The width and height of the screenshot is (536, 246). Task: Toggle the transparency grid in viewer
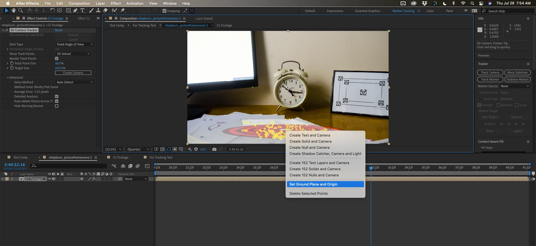coord(162,149)
